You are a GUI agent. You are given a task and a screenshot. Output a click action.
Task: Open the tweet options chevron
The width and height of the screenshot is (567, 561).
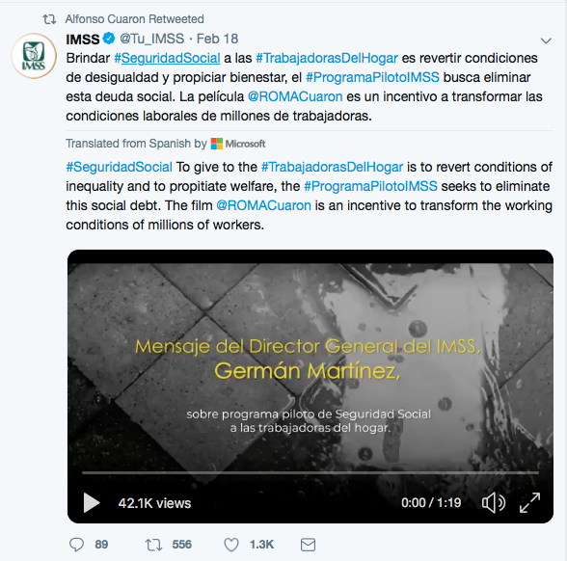click(x=546, y=40)
